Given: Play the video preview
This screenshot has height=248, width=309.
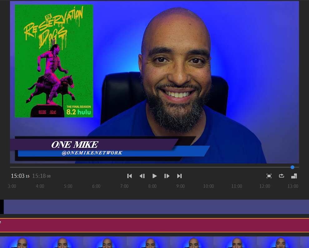Looking at the screenshot, I should (x=155, y=176).
